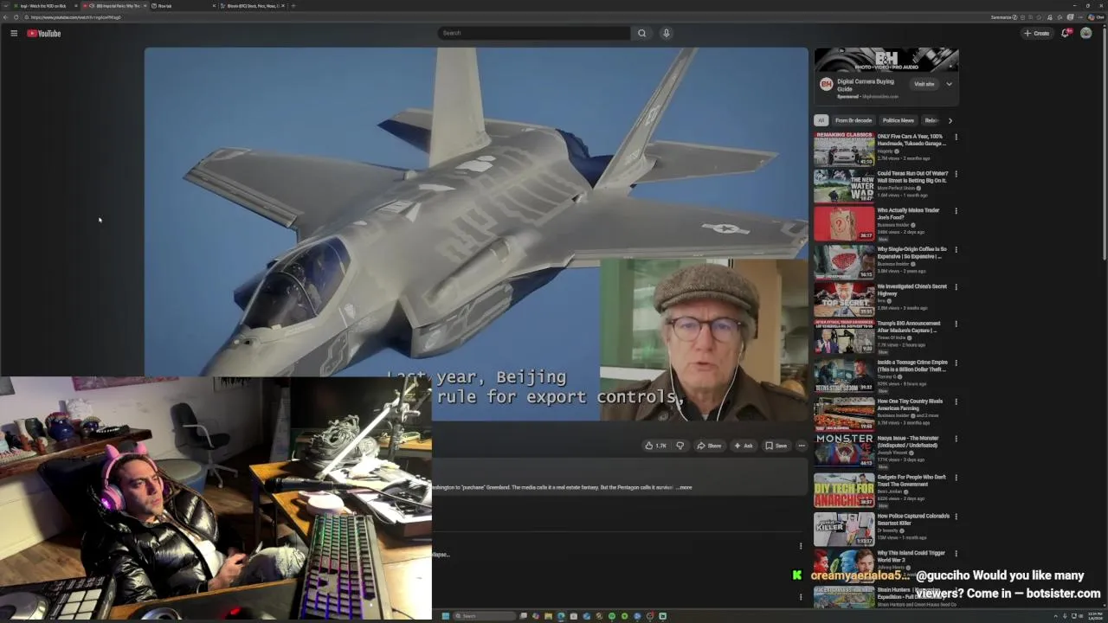Switch to the New tab browser tab
This screenshot has width=1108, height=623.
[x=182, y=6]
